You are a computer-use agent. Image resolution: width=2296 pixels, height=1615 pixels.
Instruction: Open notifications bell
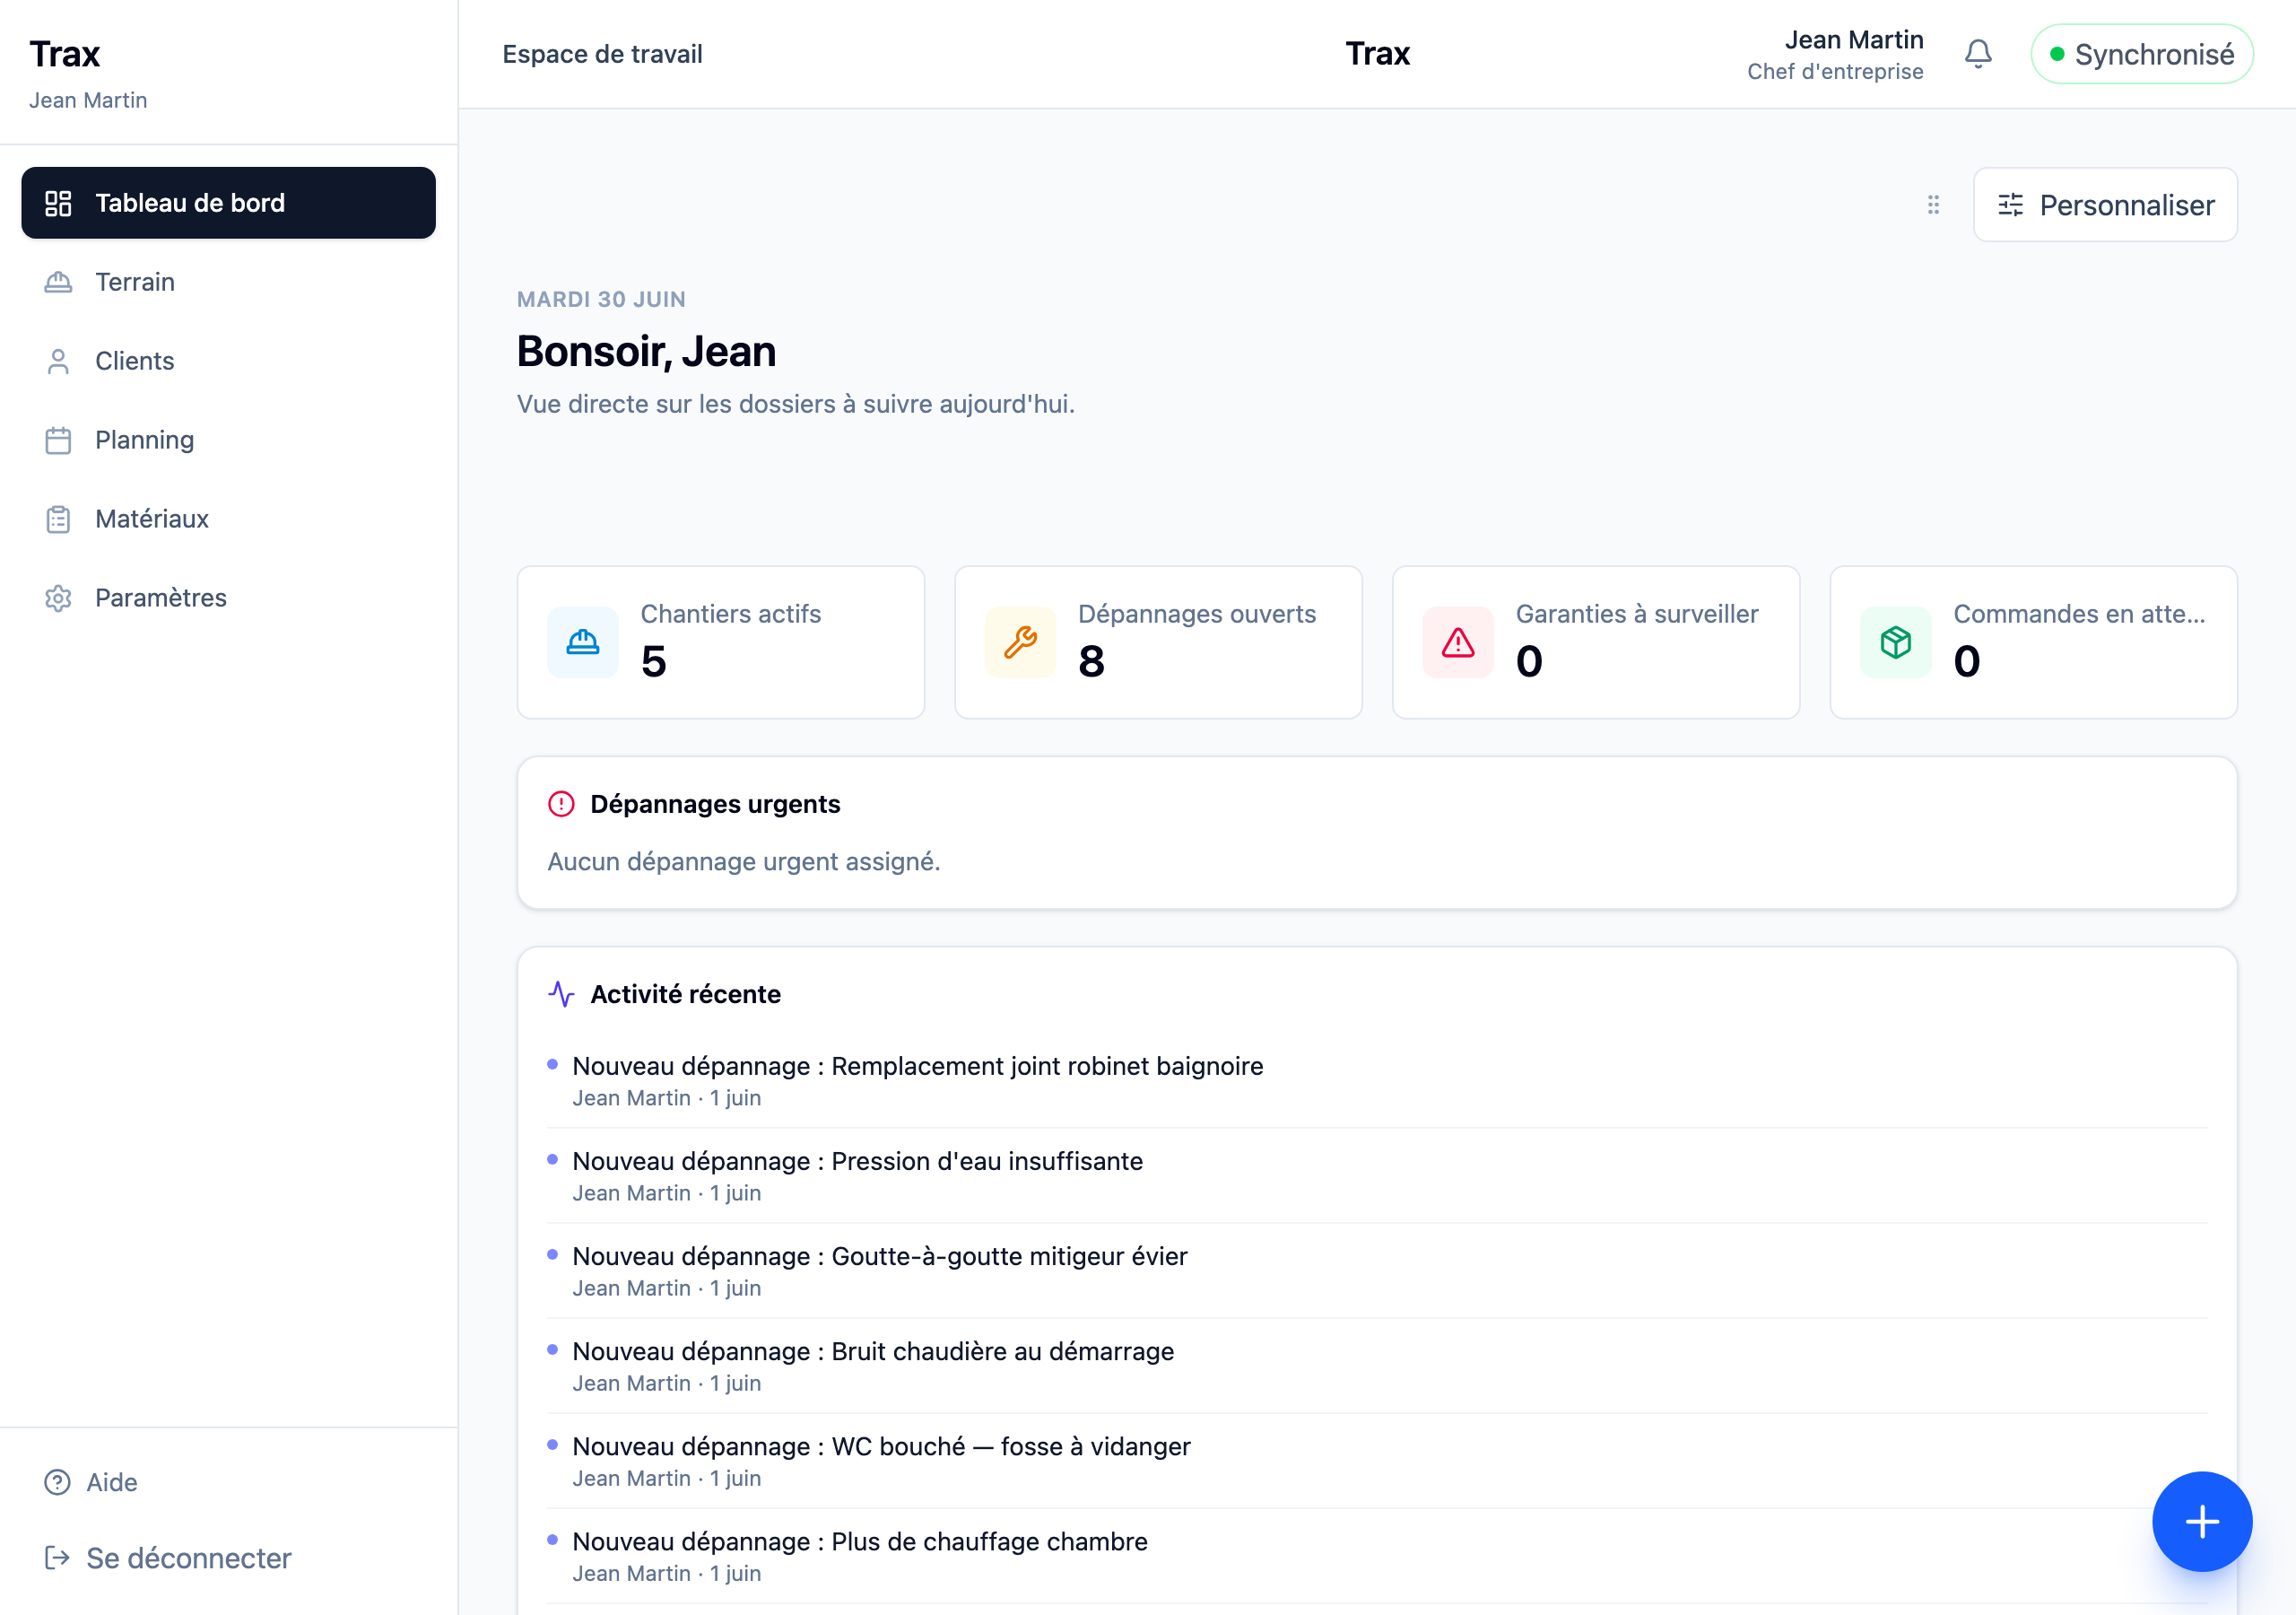1978,54
